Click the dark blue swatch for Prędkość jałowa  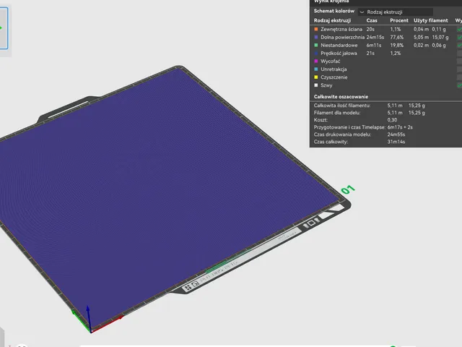click(316, 53)
